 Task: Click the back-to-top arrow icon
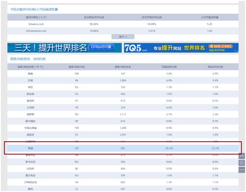(242, 156)
